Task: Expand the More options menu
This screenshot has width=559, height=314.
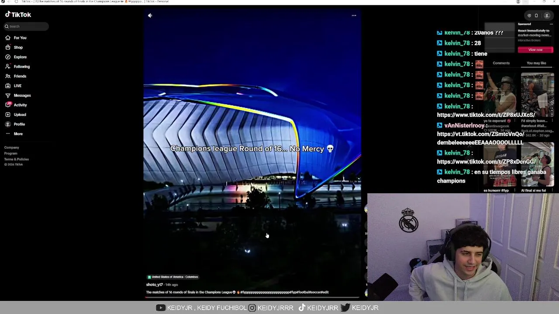Action: click(x=14, y=134)
